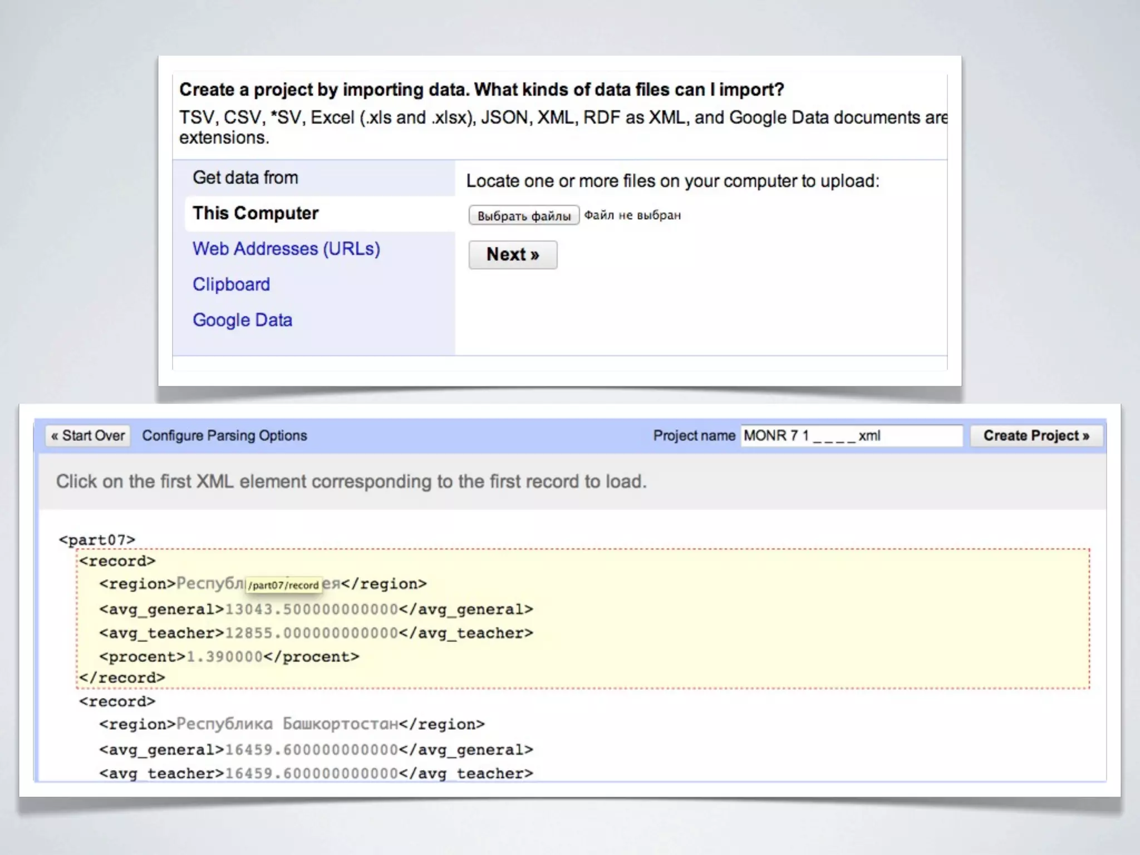Click the Выбрать файлы file chooser button
The width and height of the screenshot is (1140, 855).
pos(524,215)
